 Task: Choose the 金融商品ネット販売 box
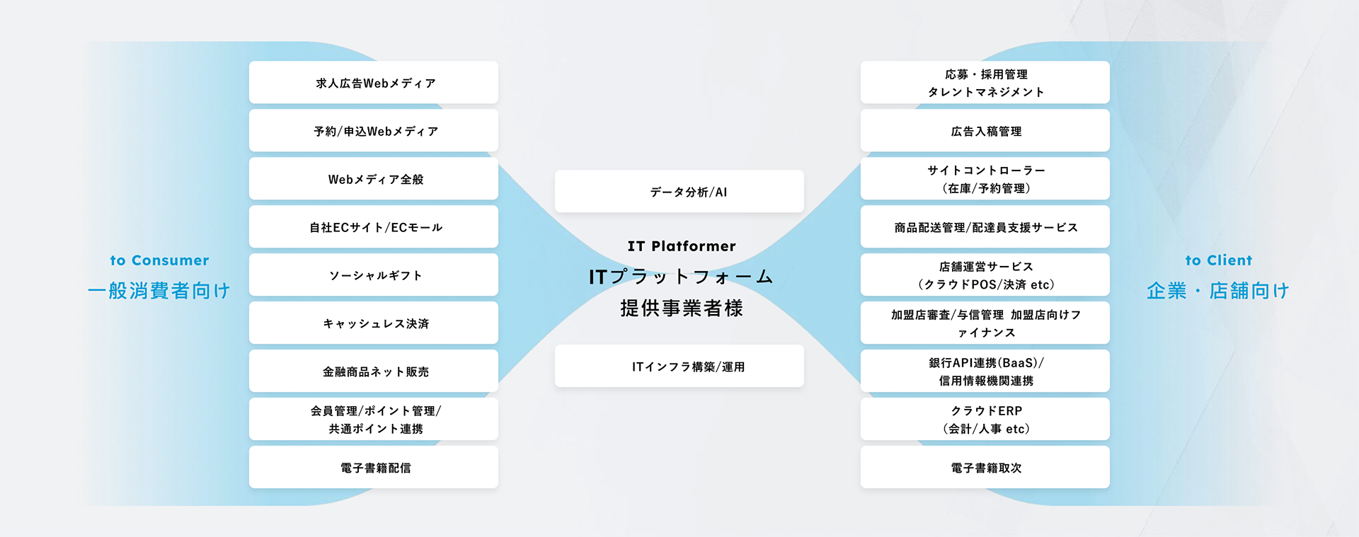tap(374, 371)
